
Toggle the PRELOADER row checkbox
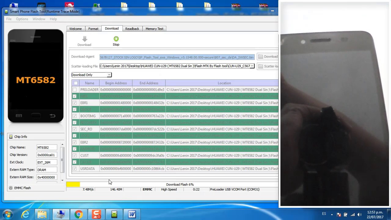coord(75,90)
